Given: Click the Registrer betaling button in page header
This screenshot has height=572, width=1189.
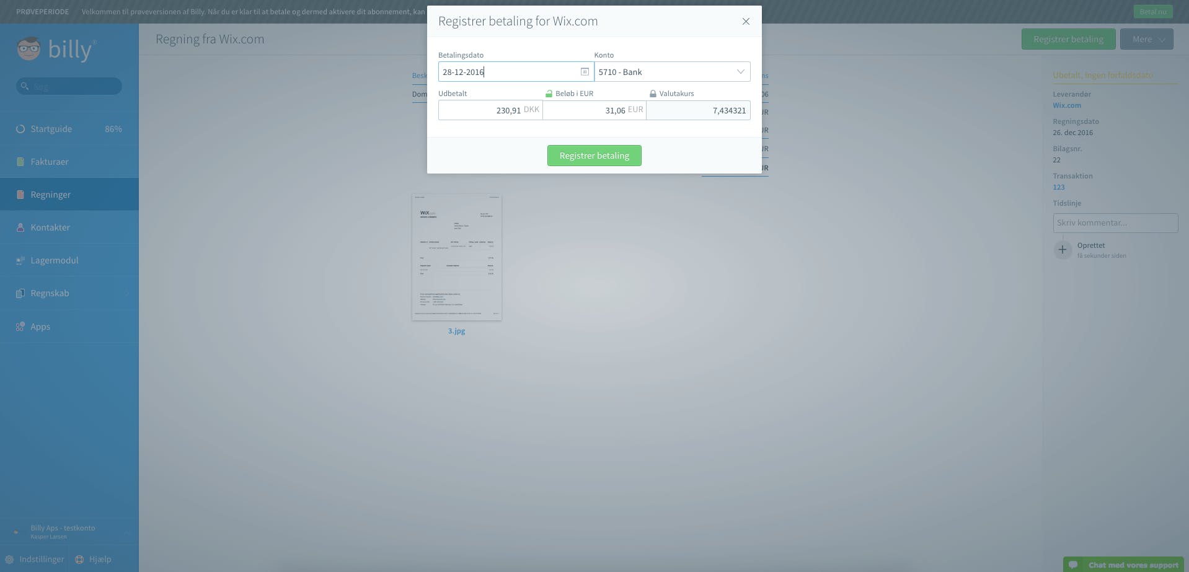Looking at the screenshot, I should [x=1068, y=39].
